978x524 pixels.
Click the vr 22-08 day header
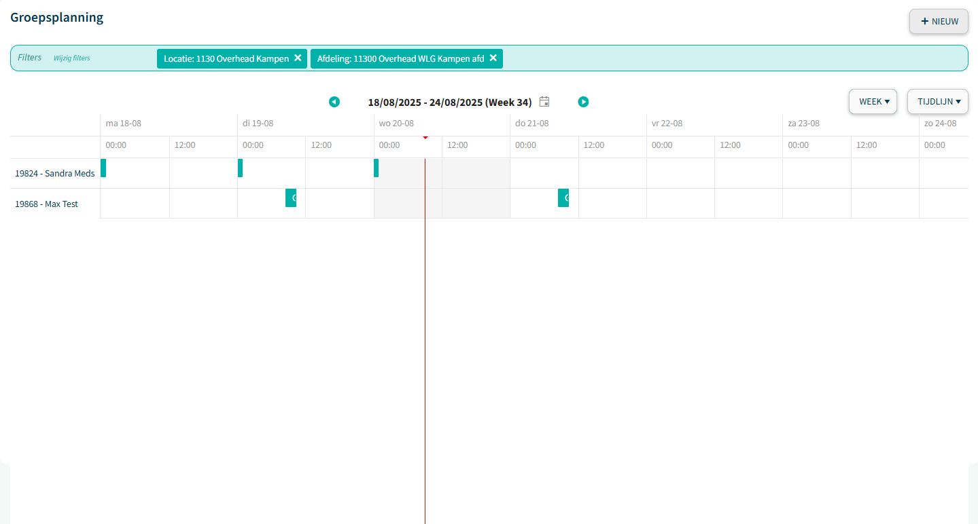pos(667,124)
